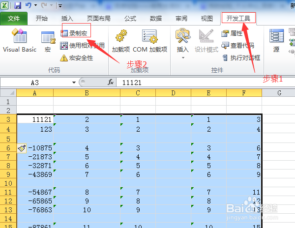This screenshot has height=228, width=295.
Task: Click the paste options brush icon
Action: 22,148
